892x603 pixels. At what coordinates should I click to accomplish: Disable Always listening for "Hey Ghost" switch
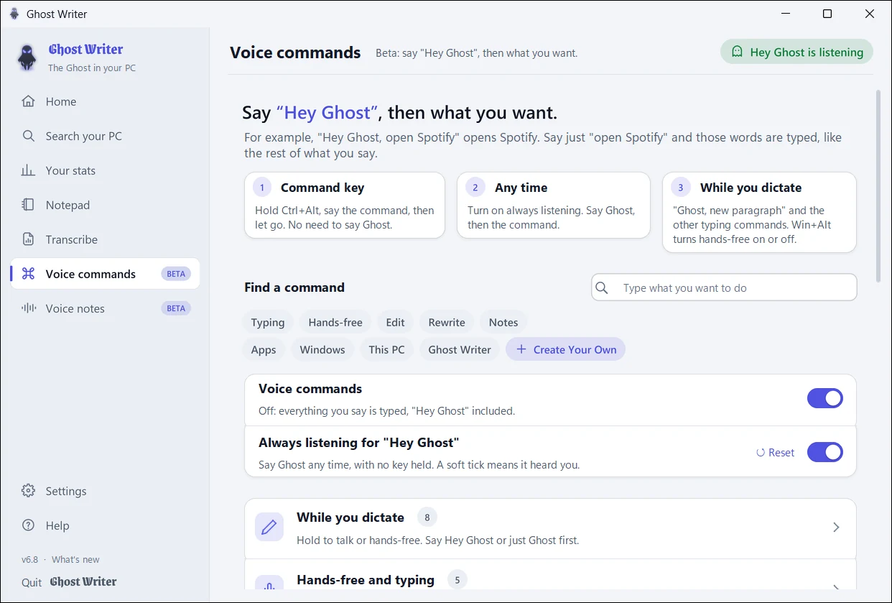click(x=825, y=452)
